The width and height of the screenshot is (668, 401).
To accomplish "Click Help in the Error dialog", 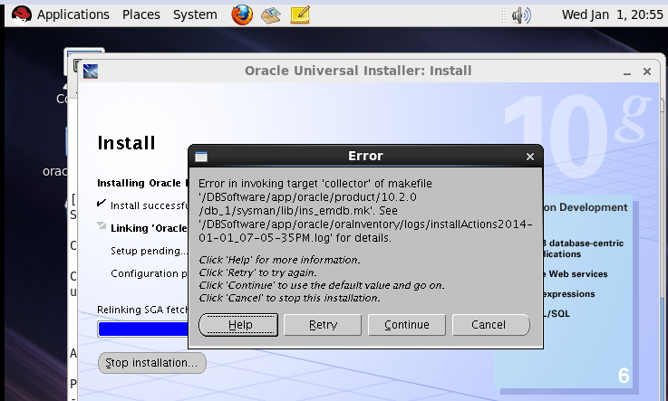I will pos(238,325).
